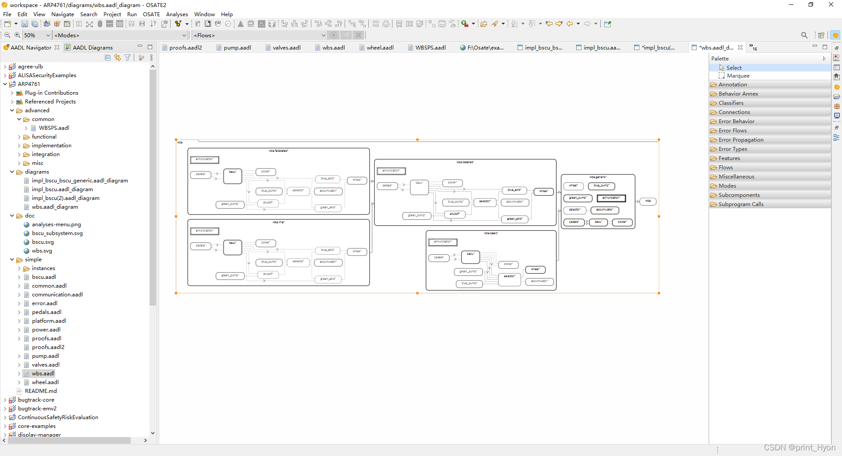Screen dimensions: 842x456
Task: Click the Open Perspective icon
Action: coord(821,35)
